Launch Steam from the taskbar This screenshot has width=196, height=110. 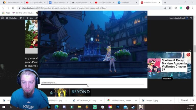pyautogui.click(x=133, y=107)
